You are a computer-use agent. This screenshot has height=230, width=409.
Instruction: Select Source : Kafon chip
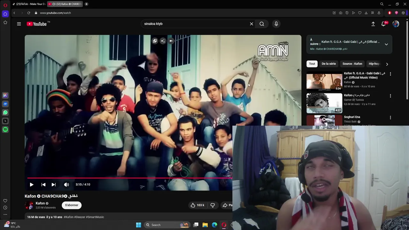pyautogui.click(x=352, y=64)
